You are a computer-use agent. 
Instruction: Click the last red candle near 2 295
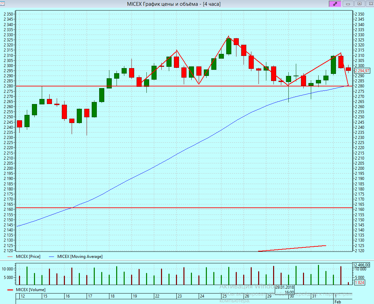tap(348, 69)
